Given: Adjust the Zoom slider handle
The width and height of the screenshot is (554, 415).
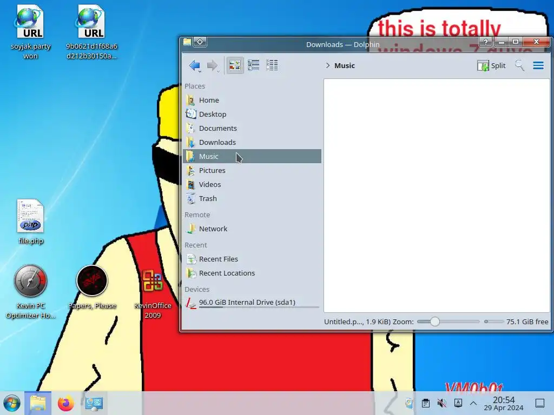Looking at the screenshot, I should (x=434, y=322).
